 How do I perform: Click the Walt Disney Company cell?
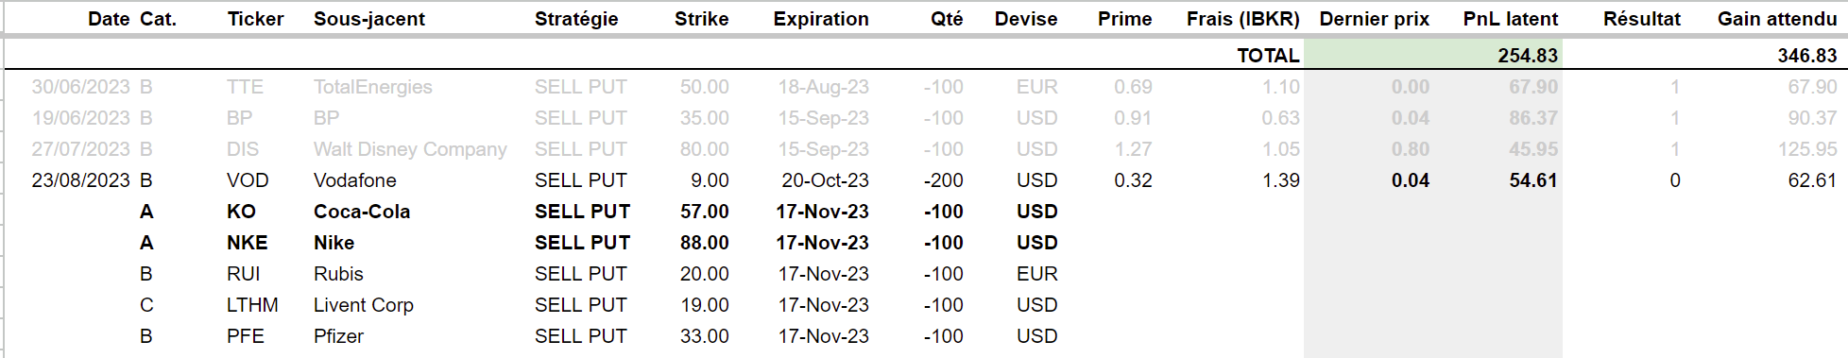pos(410,149)
